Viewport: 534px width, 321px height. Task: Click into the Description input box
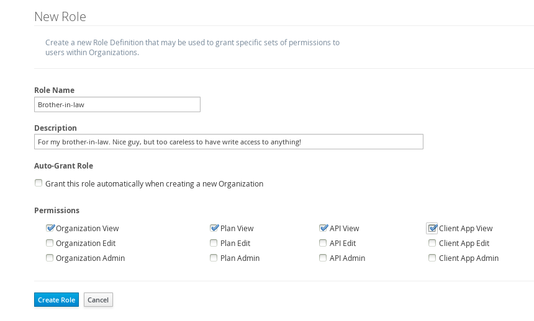tap(229, 142)
